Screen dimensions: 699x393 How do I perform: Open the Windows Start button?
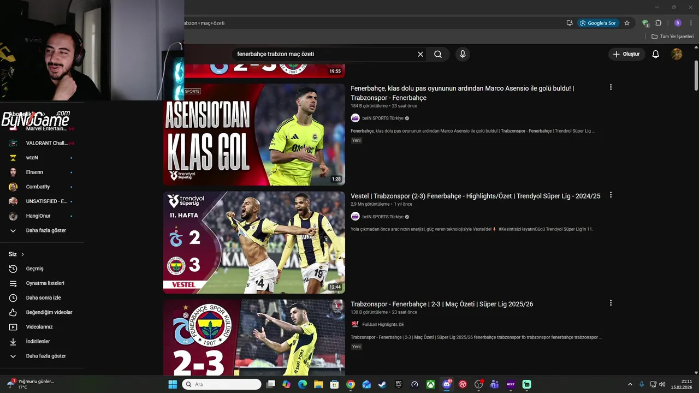(173, 384)
